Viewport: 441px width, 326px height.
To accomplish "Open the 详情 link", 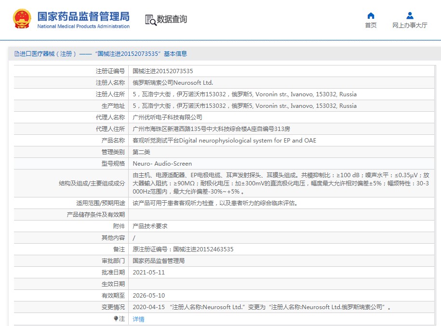I will point(138,319).
